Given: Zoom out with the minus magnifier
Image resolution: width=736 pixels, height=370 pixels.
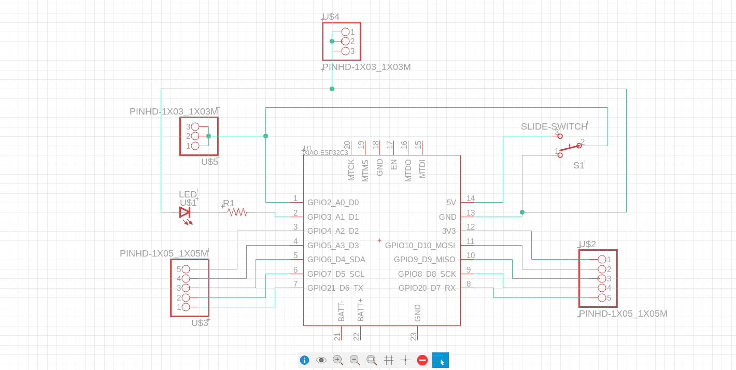Looking at the screenshot, I should 355,360.
